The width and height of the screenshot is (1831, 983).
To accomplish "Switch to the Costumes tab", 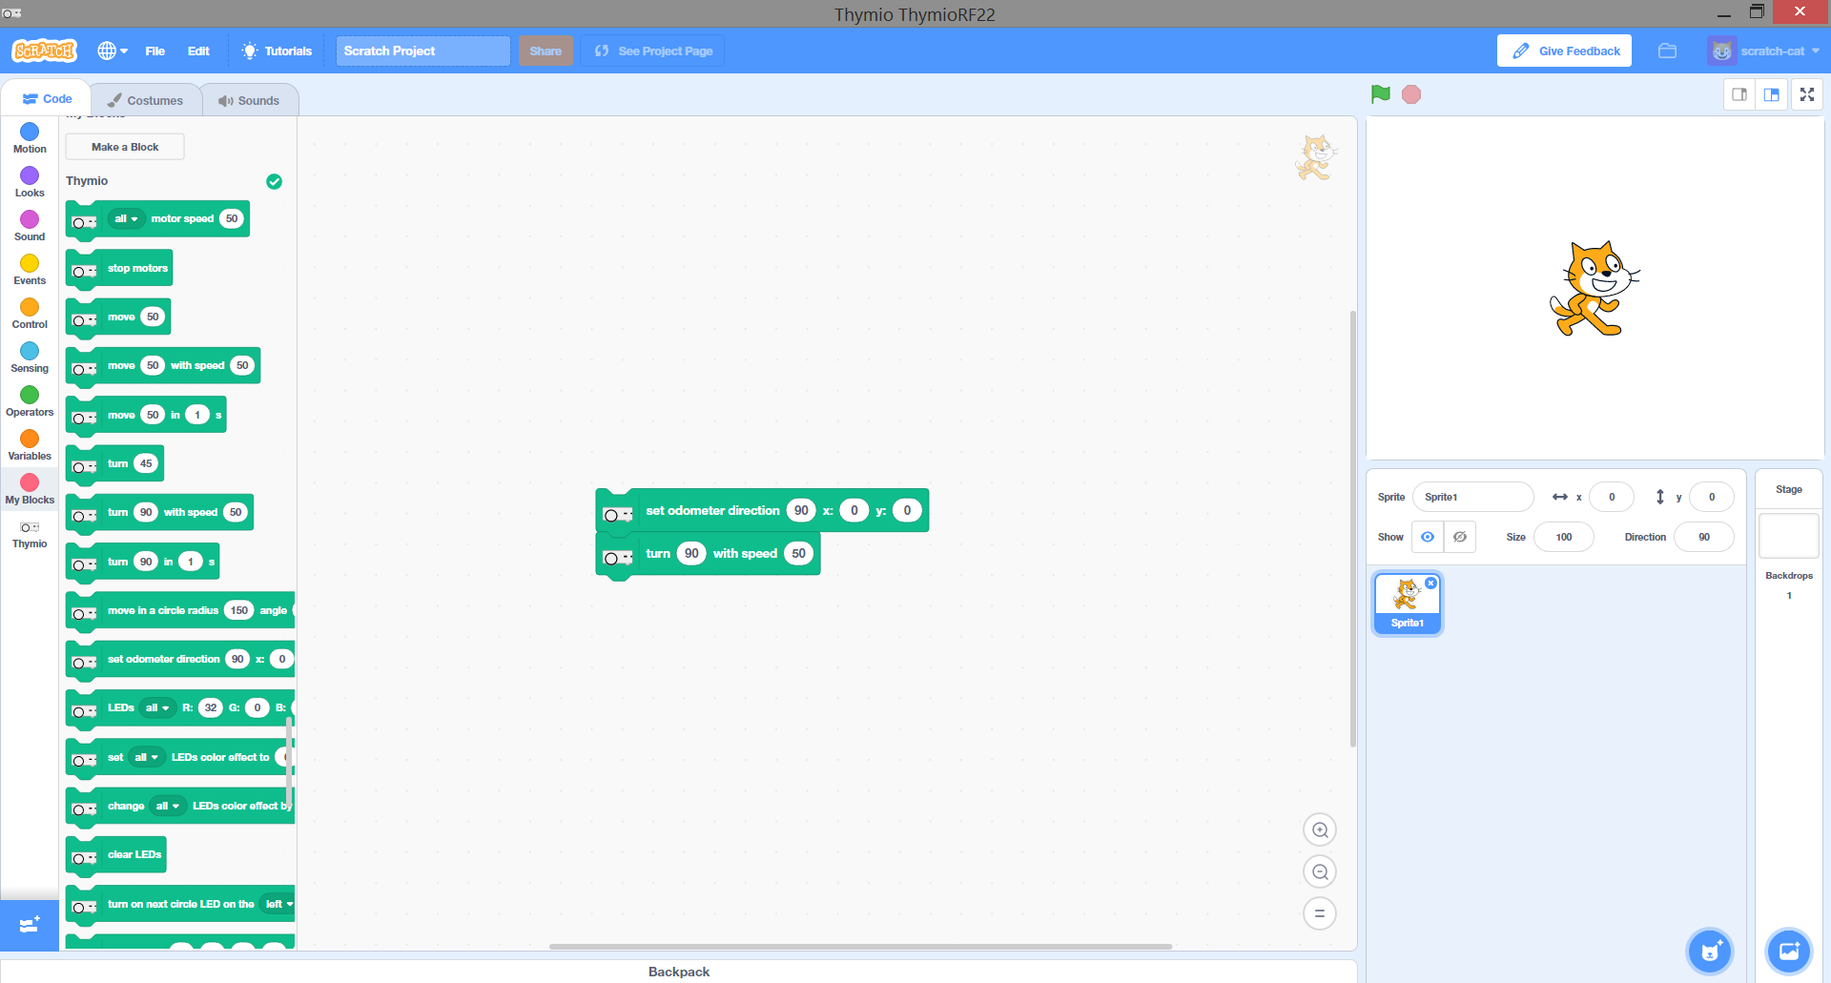I will click(145, 99).
